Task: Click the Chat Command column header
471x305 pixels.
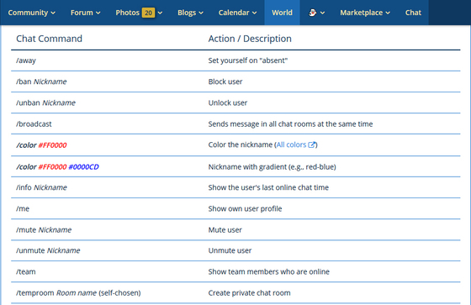Action: pos(49,39)
